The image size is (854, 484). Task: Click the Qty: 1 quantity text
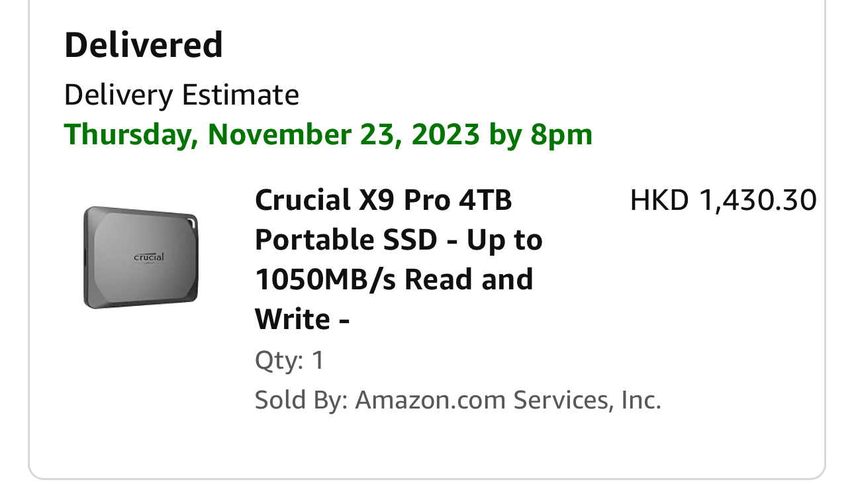(x=289, y=361)
